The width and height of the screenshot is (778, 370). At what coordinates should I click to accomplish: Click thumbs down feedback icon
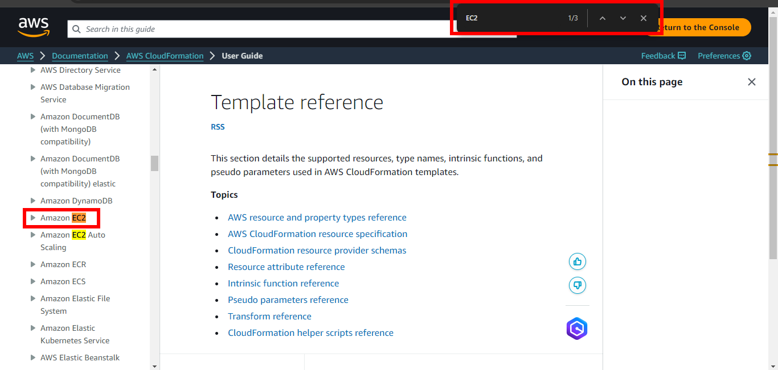(577, 285)
